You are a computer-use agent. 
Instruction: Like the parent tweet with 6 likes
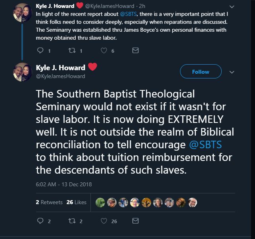[105, 50]
